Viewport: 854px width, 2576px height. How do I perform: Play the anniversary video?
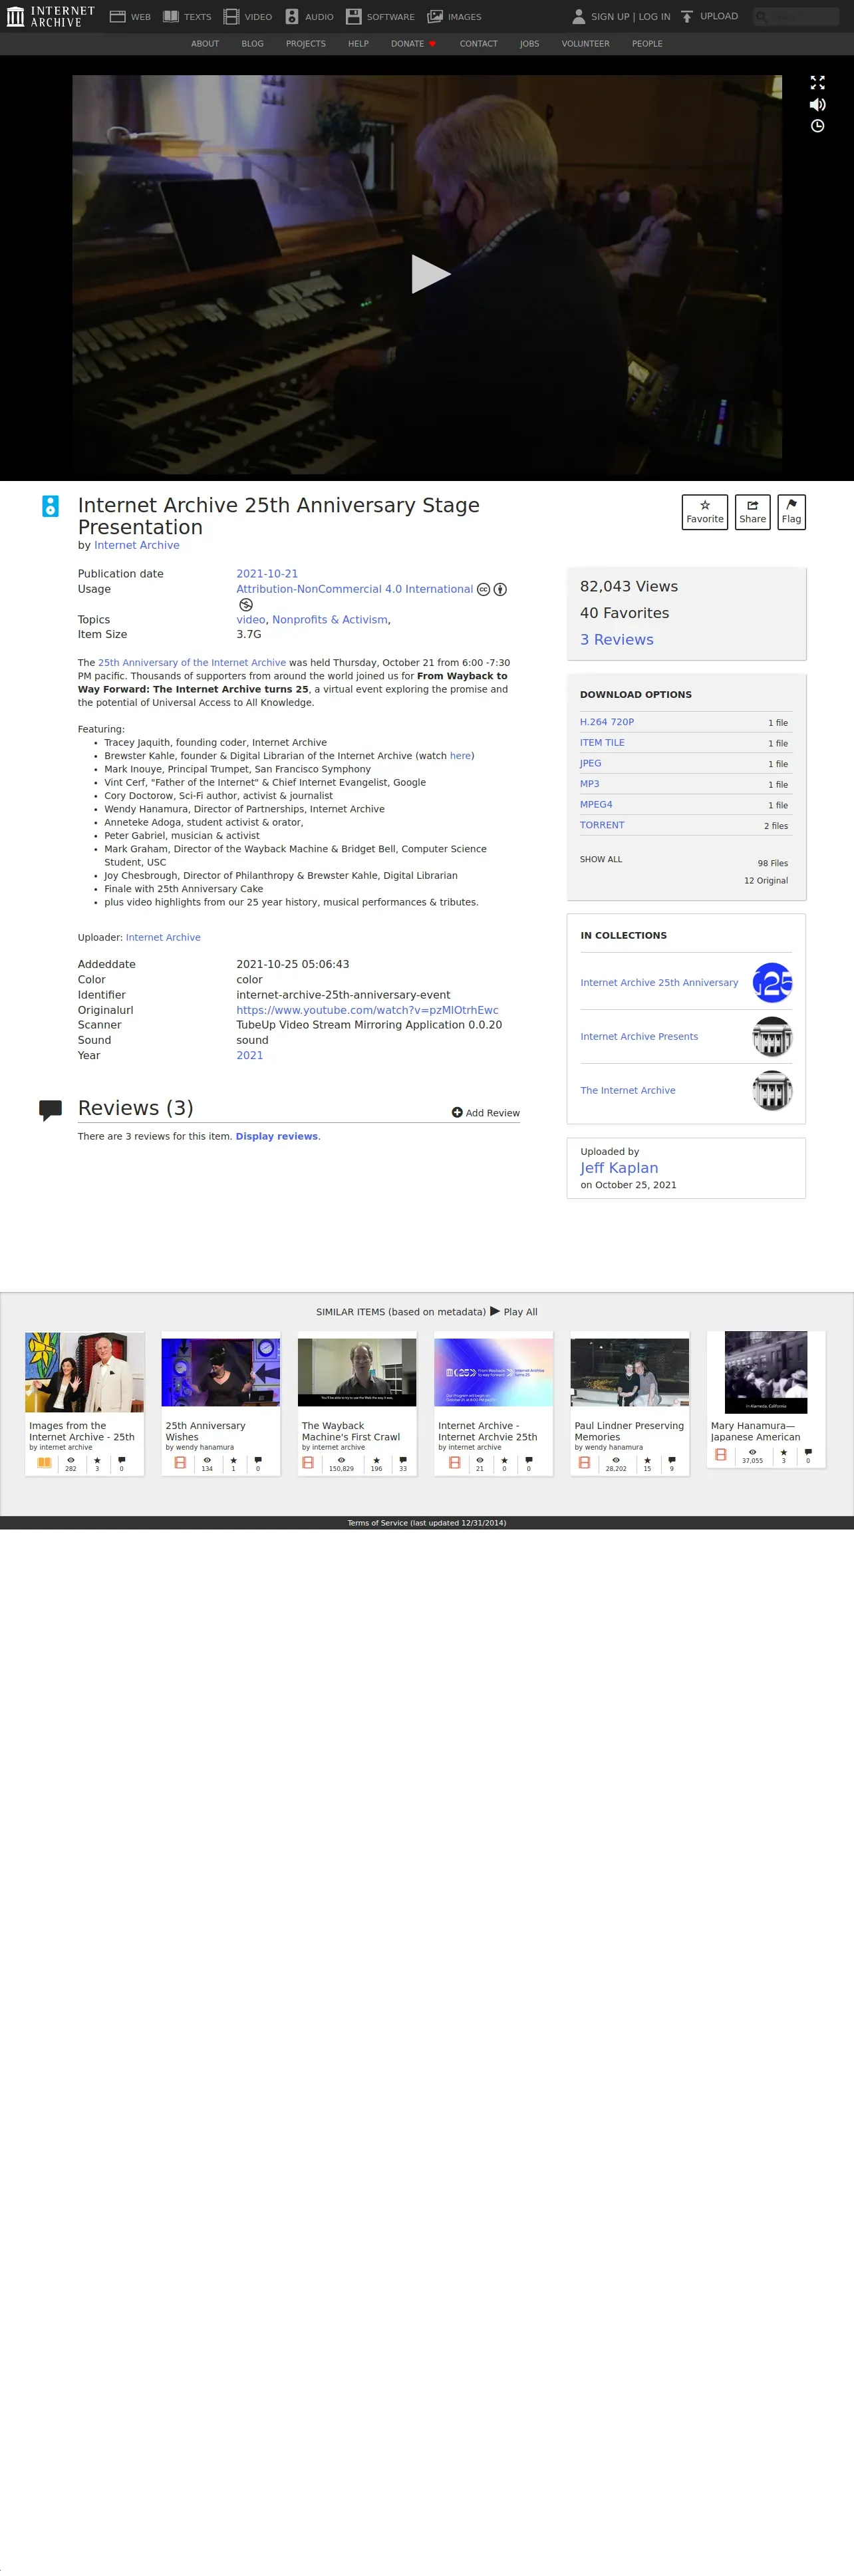(x=430, y=274)
